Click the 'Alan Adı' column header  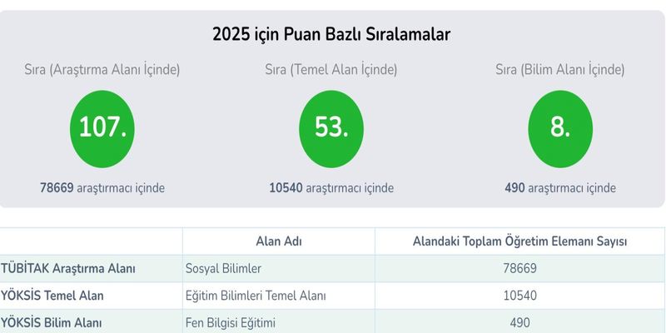279,241
